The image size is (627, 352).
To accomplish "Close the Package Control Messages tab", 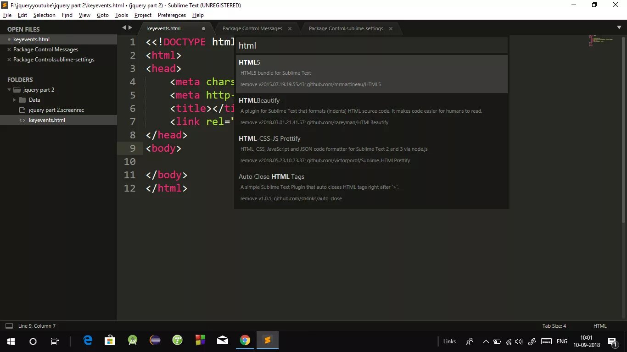I will 290,28.
